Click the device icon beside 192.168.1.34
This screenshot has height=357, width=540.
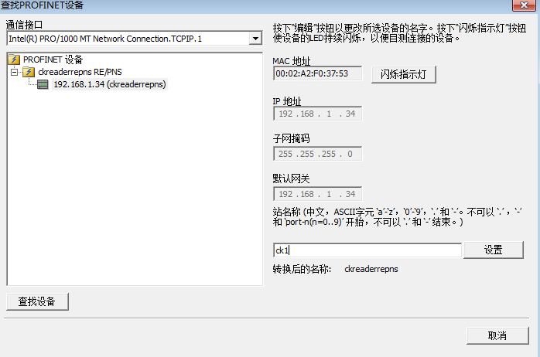point(43,84)
